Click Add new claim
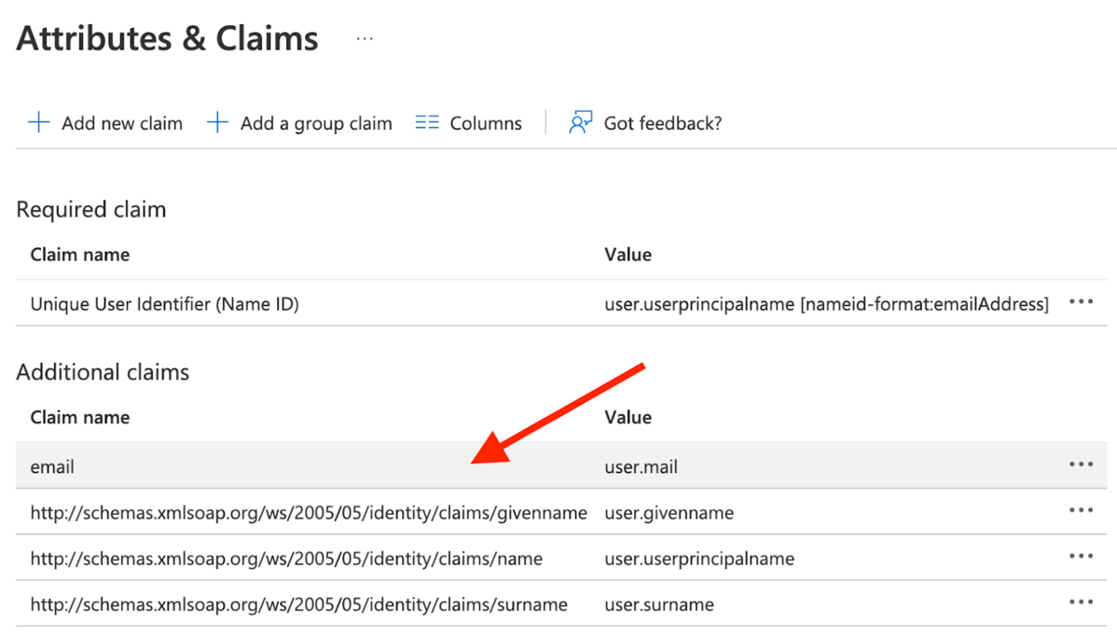The width and height of the screenshot is (1117, 637). 122,122
